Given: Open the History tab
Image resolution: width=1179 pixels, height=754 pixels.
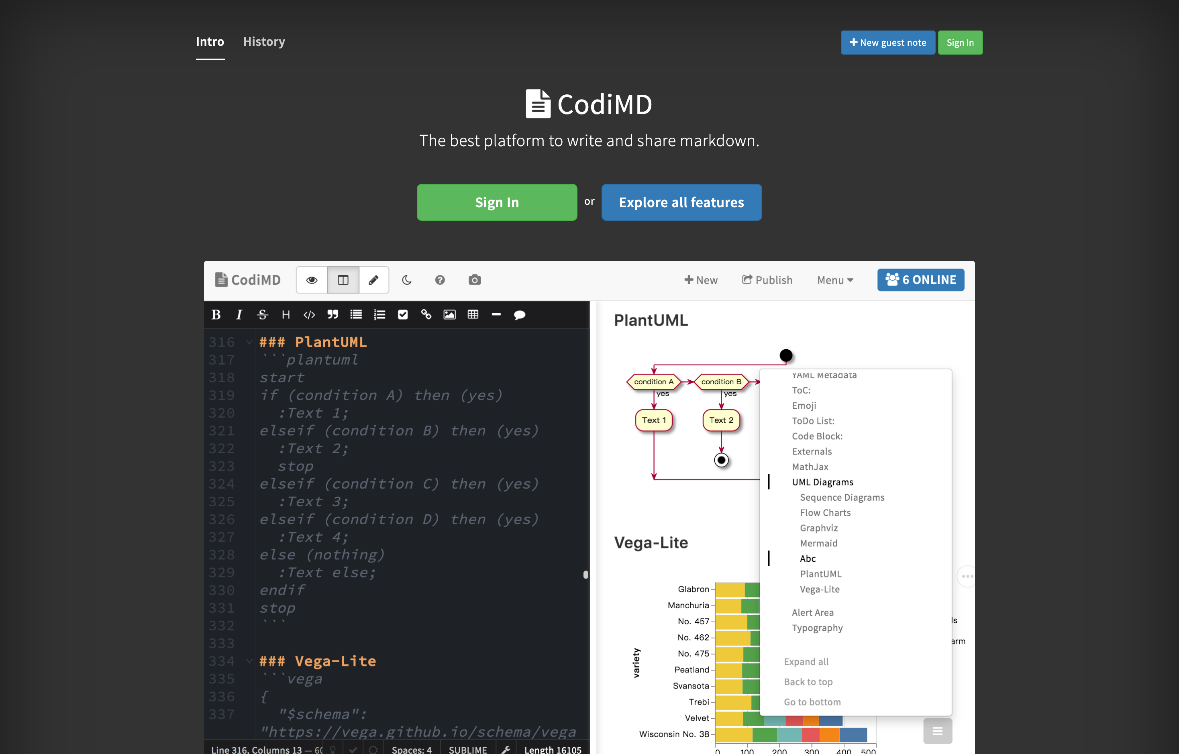Looking at the screenshot, I should click(264, 42).
